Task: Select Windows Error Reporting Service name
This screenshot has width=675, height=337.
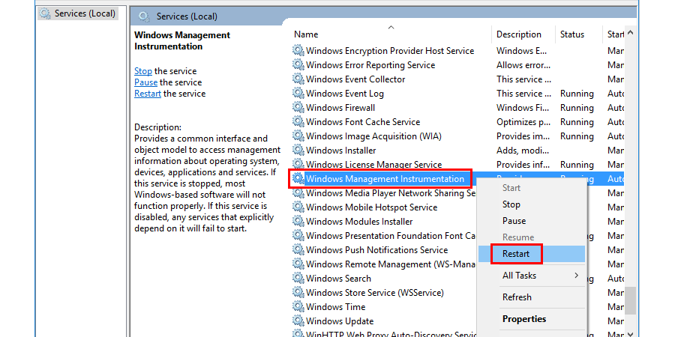Action: (x=370, y=65)
